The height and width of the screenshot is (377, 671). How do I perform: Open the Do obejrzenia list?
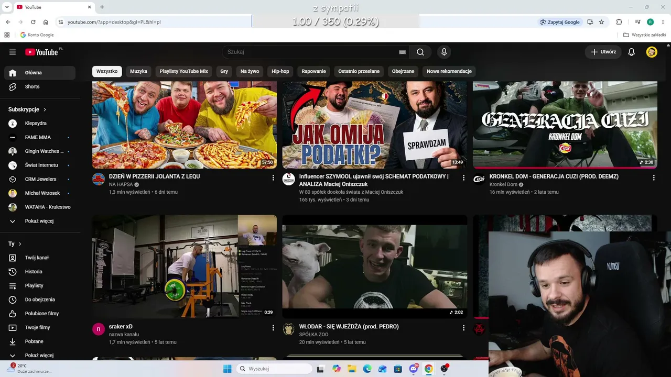(40, 300)
